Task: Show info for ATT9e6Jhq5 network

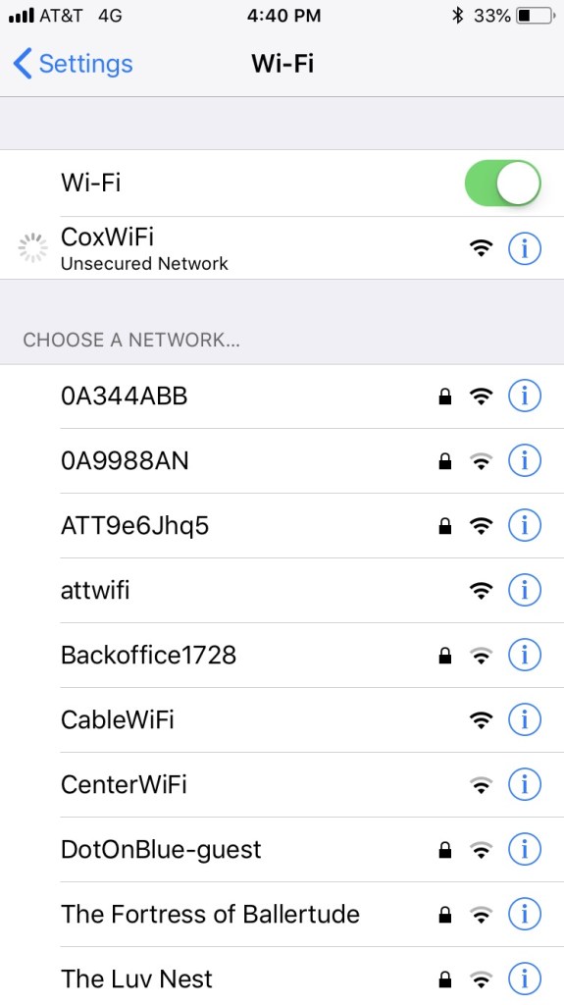Action: tap(524, 526)
